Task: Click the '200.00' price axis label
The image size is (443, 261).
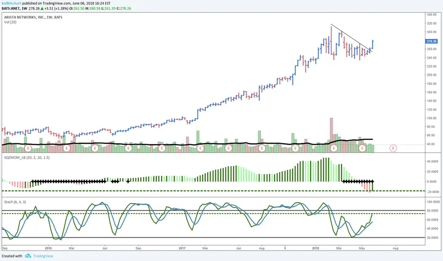Action: pyautogui.click(x=432, y=75)
